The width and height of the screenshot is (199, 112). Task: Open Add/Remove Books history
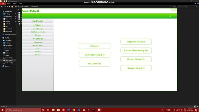click(38, 32)
